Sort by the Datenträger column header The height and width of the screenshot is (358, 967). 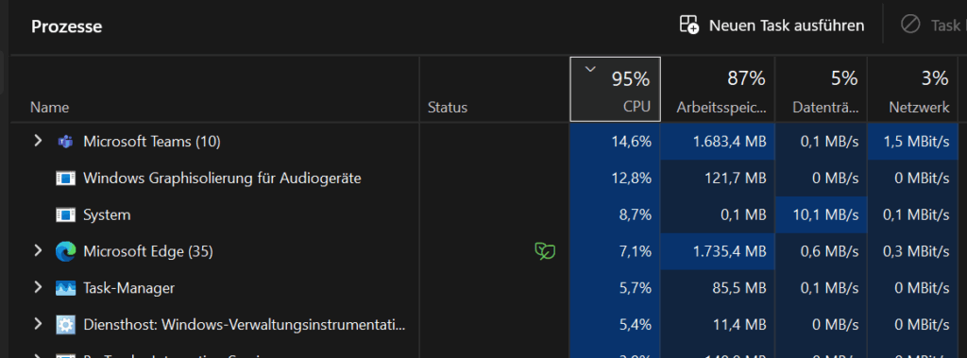click(x=821, y=89)
